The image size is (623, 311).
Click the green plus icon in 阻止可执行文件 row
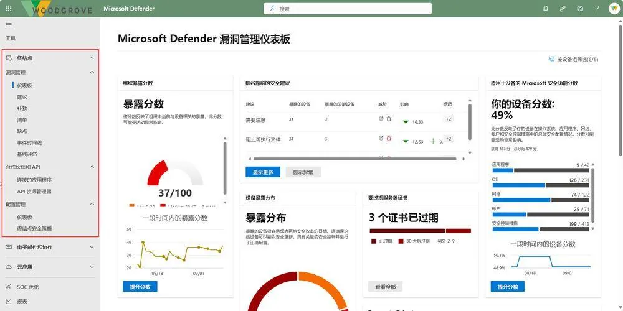pyautogui.click(x=433, y=141)
